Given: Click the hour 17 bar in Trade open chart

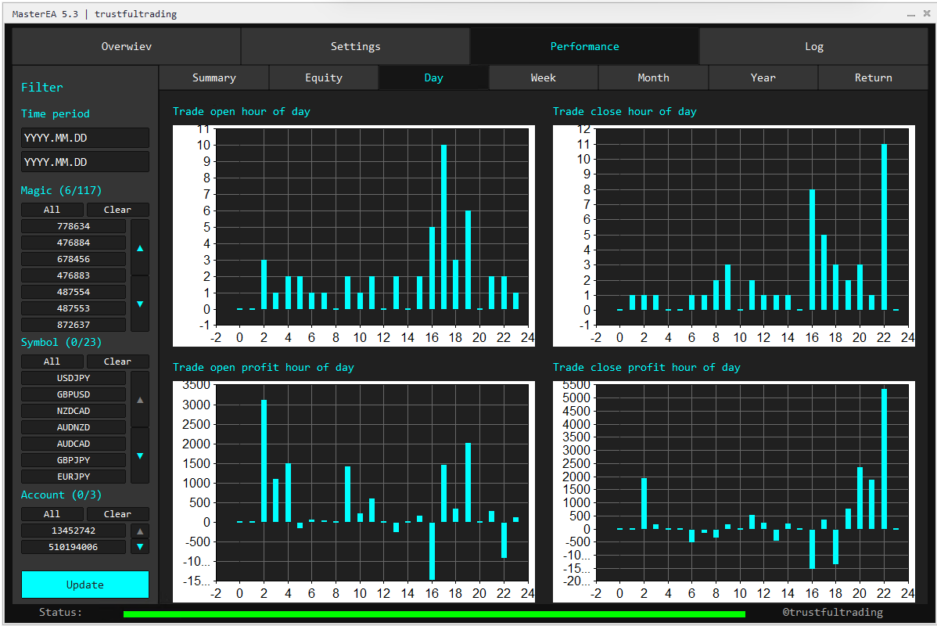Looking at the screenshot, I should [443, 227].
